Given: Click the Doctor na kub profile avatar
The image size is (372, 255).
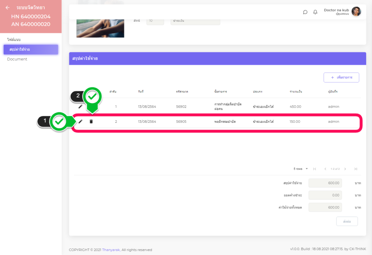Looking at the screenshot, I should [x=356, y=12].
